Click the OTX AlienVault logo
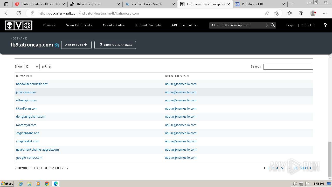 tap(18, 25)
